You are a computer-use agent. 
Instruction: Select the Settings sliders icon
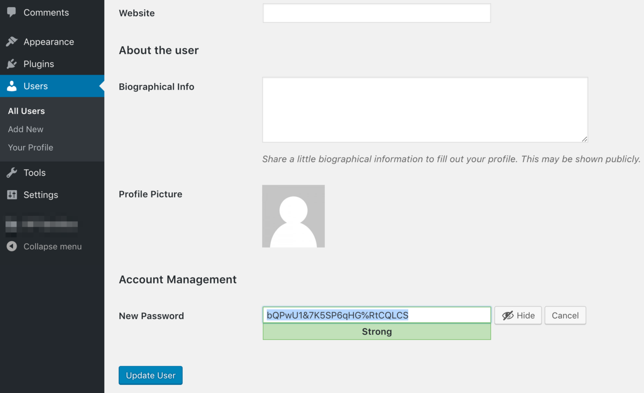click(12, 195)
